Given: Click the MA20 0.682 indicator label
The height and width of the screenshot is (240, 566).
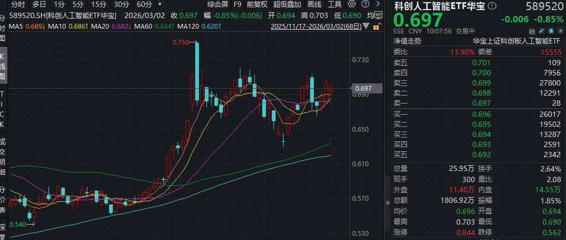Looking at the screenshot, I should (x=111, y=27).
